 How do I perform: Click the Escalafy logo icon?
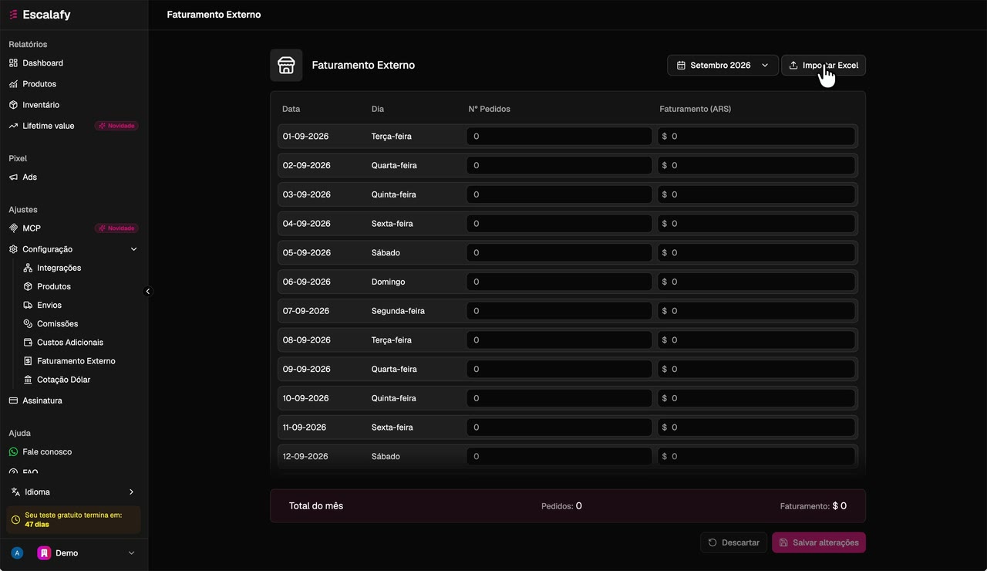[x=13, y=15]
